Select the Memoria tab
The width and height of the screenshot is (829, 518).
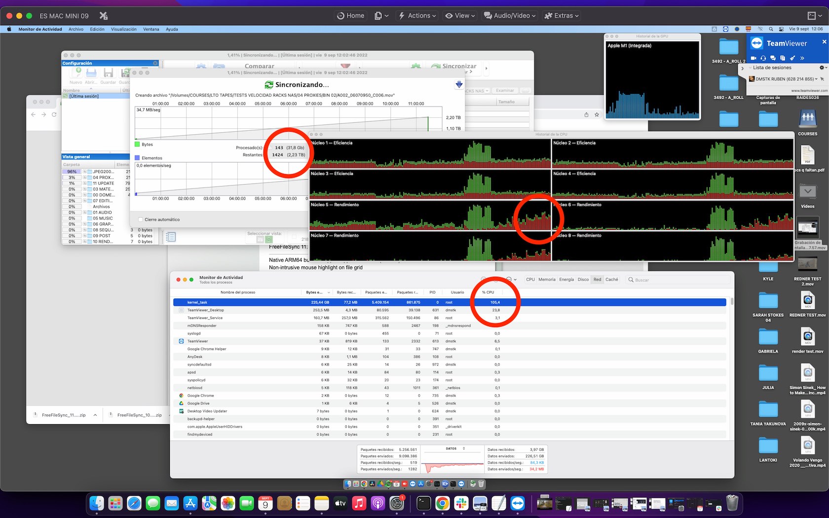(547, 280)
